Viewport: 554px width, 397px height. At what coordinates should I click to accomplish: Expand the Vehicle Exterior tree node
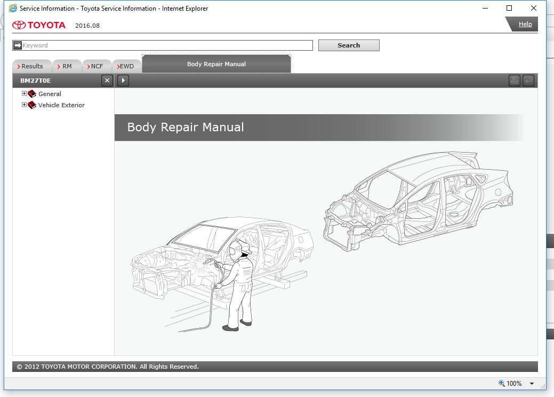pyautogui.click(x=24, y=105)
